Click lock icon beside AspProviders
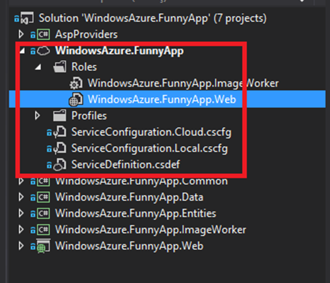330x283 pixels. (x=33, y=35)
